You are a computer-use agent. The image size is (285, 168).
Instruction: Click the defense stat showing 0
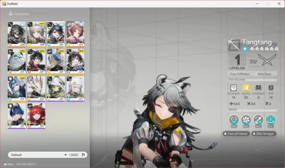coord(268,104)
